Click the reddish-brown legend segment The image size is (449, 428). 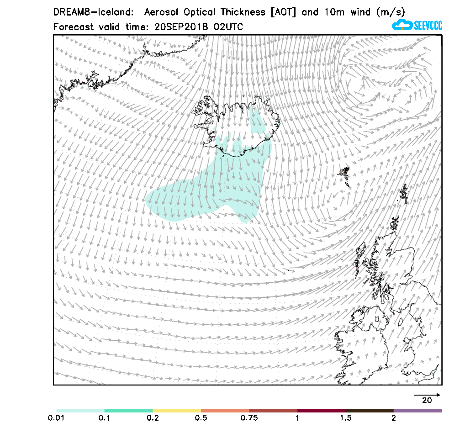coord(273,411)
